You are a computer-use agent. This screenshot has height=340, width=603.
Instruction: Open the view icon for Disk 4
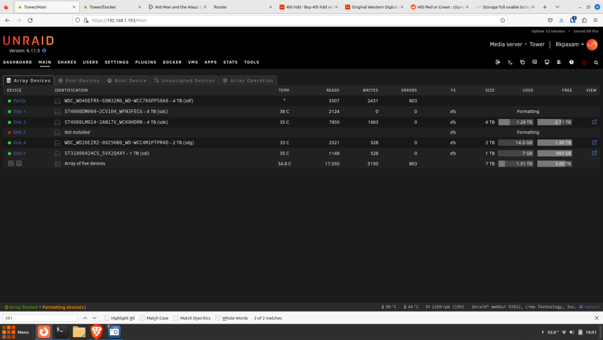pyautogui.click(x=594, y=142)
